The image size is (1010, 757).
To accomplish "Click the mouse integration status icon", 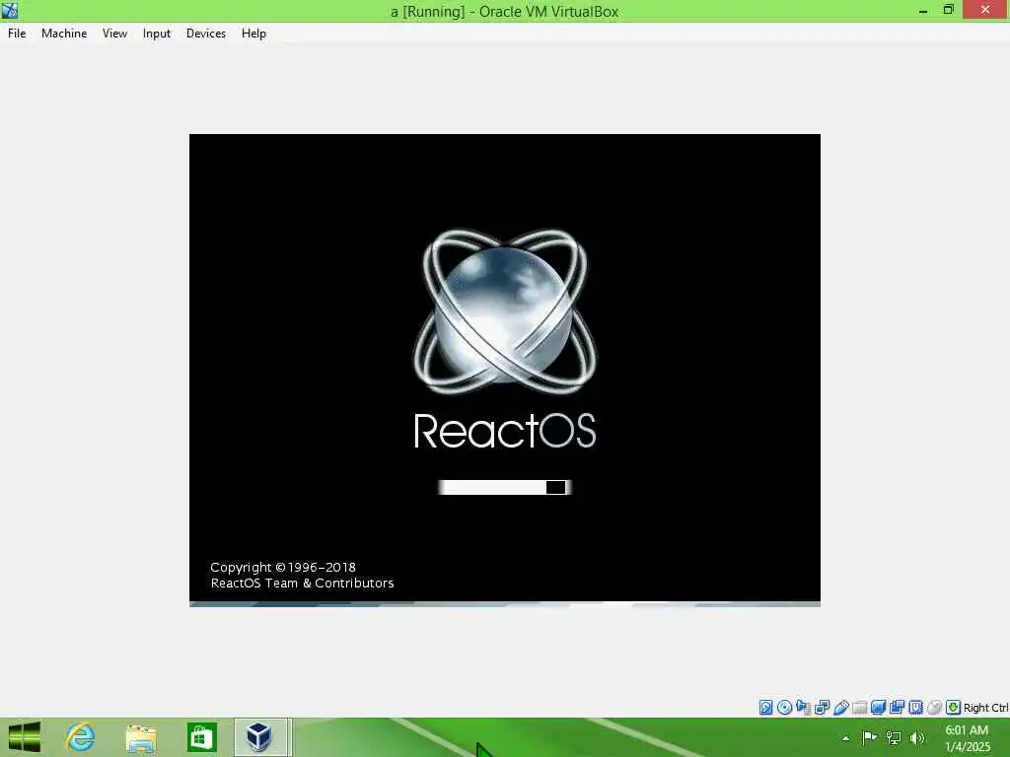I will pyautogui.click(x=934, y=708).
